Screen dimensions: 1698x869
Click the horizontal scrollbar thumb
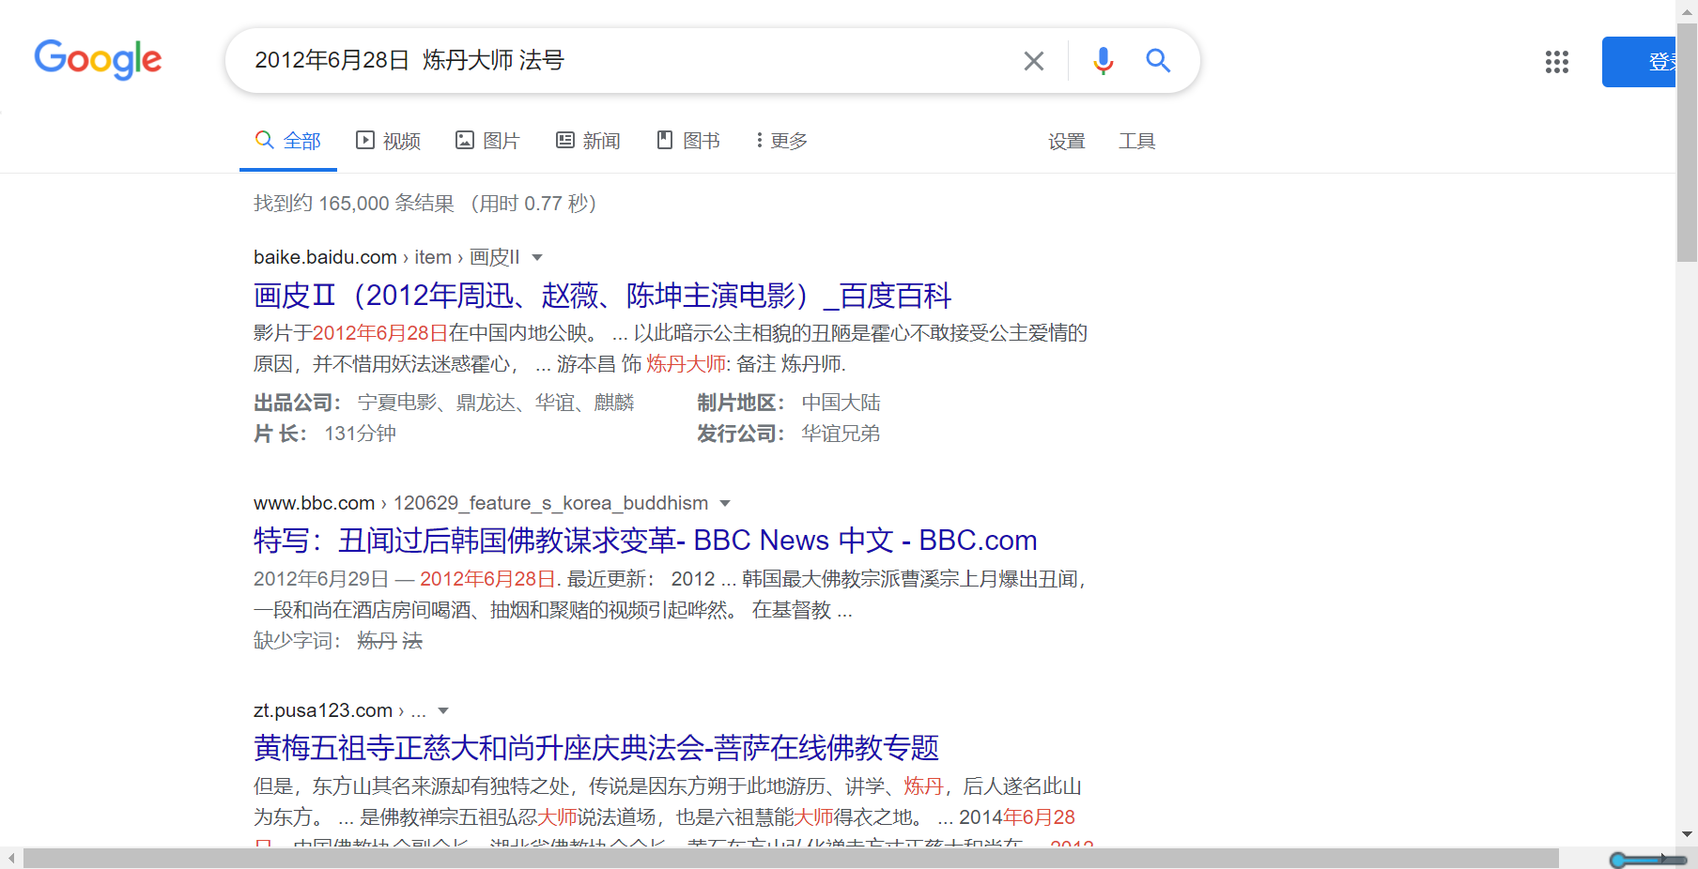coord(792,858)
